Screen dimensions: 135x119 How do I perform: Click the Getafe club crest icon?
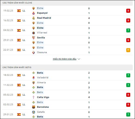pos(33,112)
